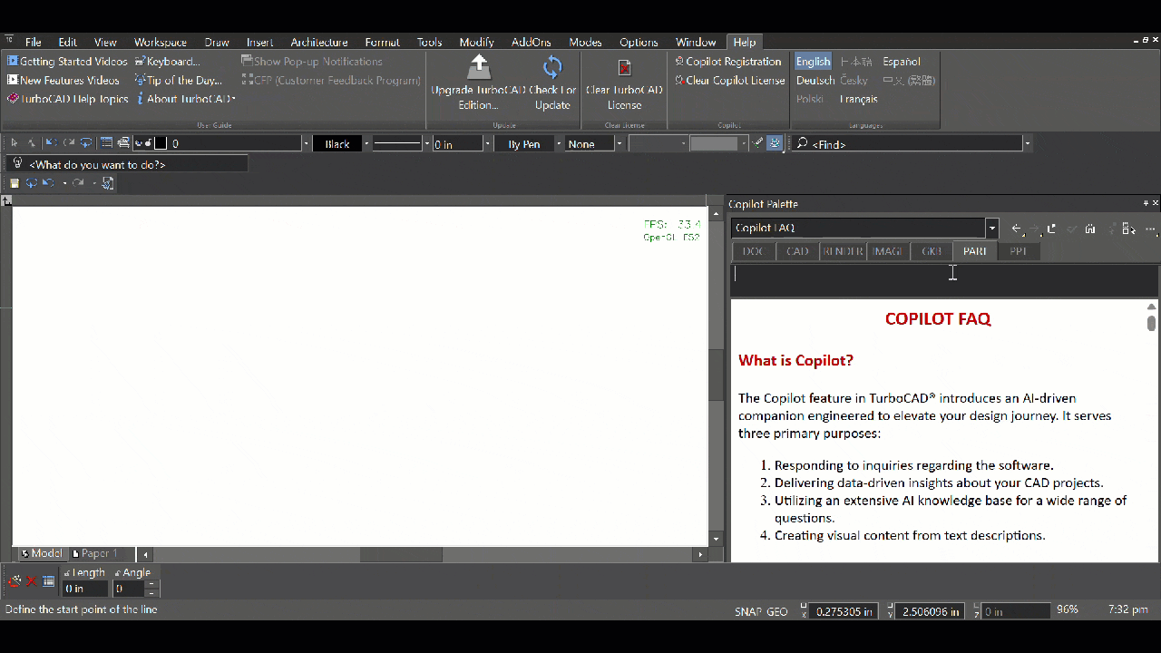Switch language to English
1161x653 pixels.
(x=813, y=62)
